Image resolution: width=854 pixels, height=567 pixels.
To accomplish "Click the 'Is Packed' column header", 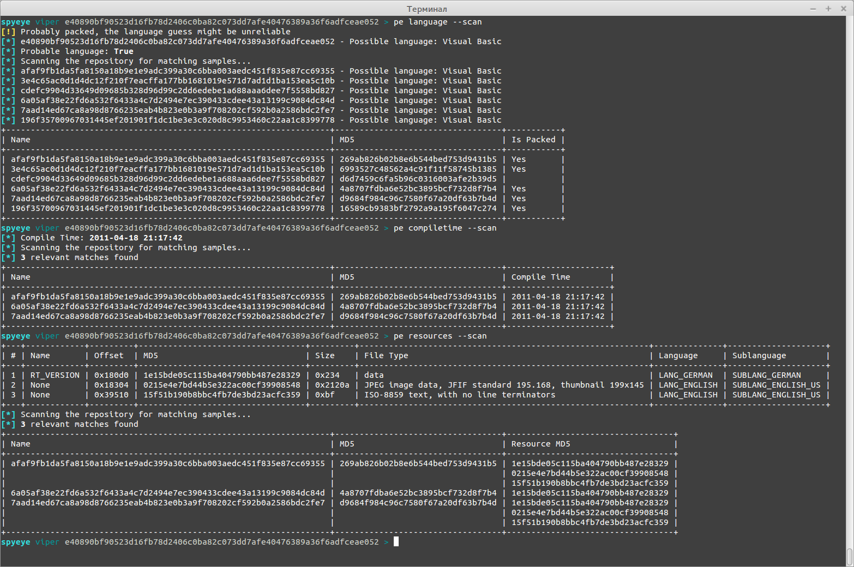I will (x=533, y=140).
